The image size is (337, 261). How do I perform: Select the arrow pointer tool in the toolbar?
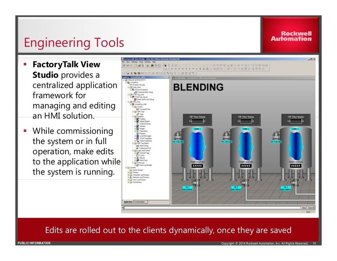pos(166,65)
